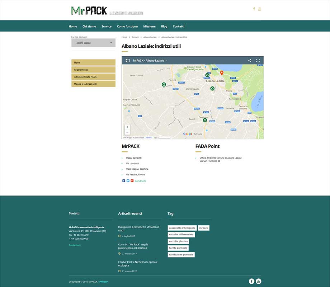Click Via Lombardi address entry
The image size is (330, 287).
click(132, 163)
